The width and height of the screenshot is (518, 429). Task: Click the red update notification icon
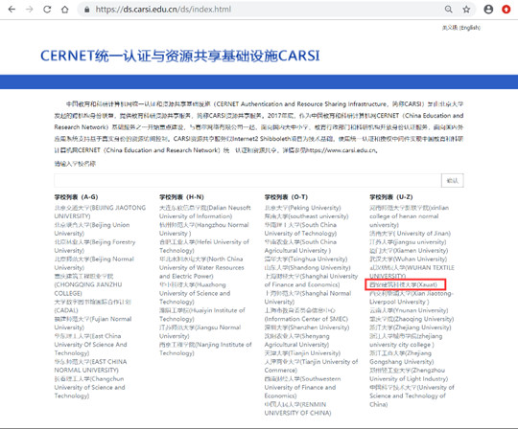pos(506,10)
